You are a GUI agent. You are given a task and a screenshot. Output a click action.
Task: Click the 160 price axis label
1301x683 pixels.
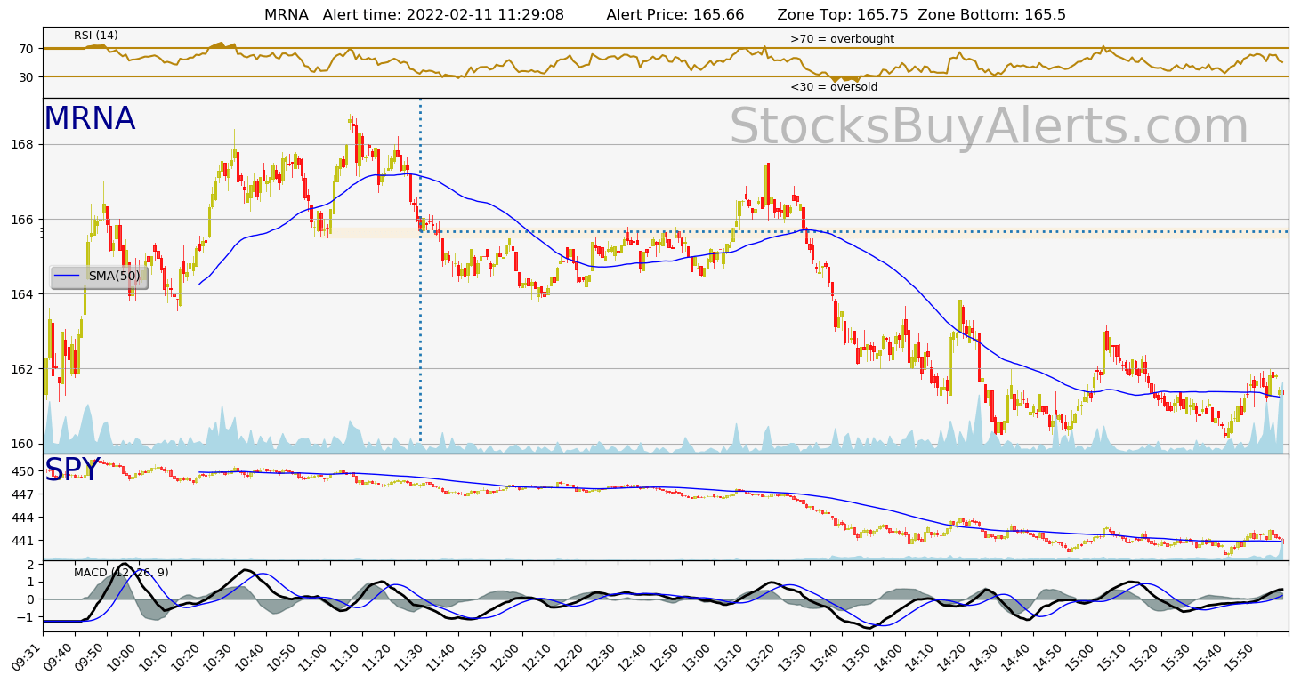pos(23,444)
